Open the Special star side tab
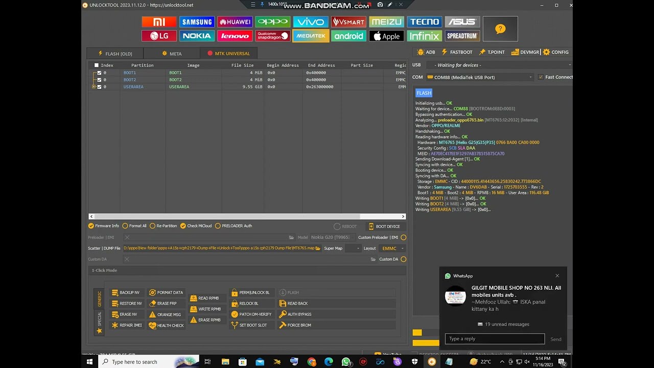This screenshot has width=654, height=368. 99,322
